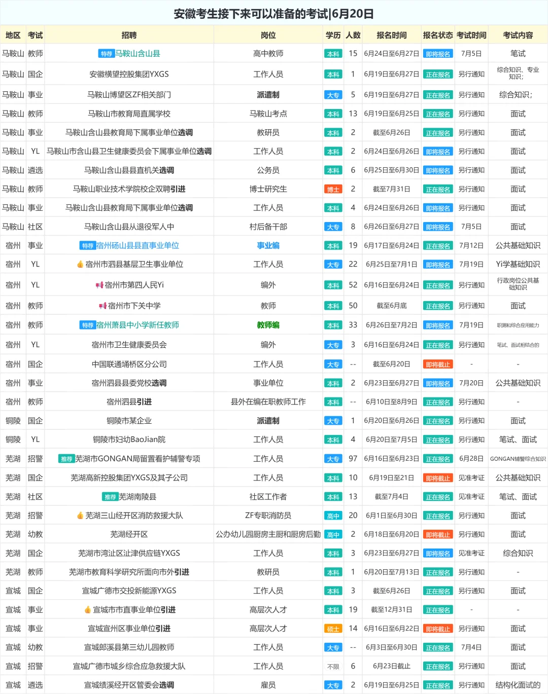Select 芜湖高新控股集团YXGS及其子公司 cell

point(129,478)
